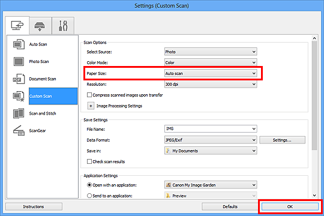Screen dimensions: 324x216
Task: Open the Paper Size dropdown
Action: click(x=211, y=73)
